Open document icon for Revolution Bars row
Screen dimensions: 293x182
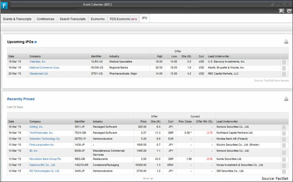coord(284,160)
